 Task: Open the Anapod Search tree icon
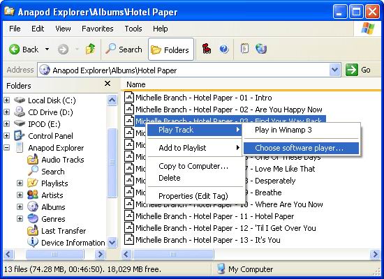coord(33,171)
